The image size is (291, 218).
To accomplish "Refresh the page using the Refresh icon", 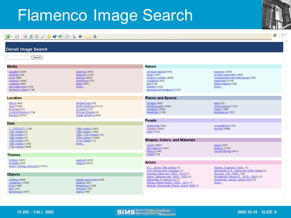I will [x=31, y=37].
